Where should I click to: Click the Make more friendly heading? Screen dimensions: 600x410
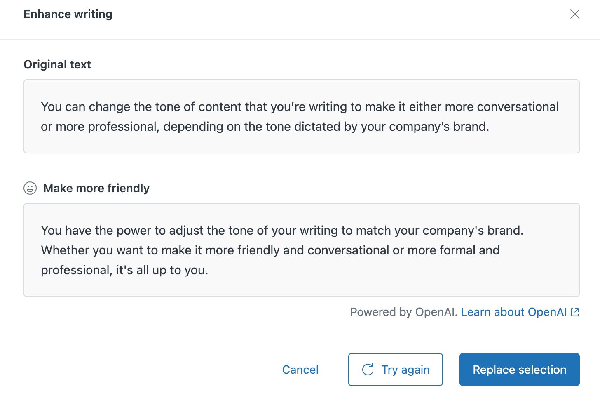96,188
